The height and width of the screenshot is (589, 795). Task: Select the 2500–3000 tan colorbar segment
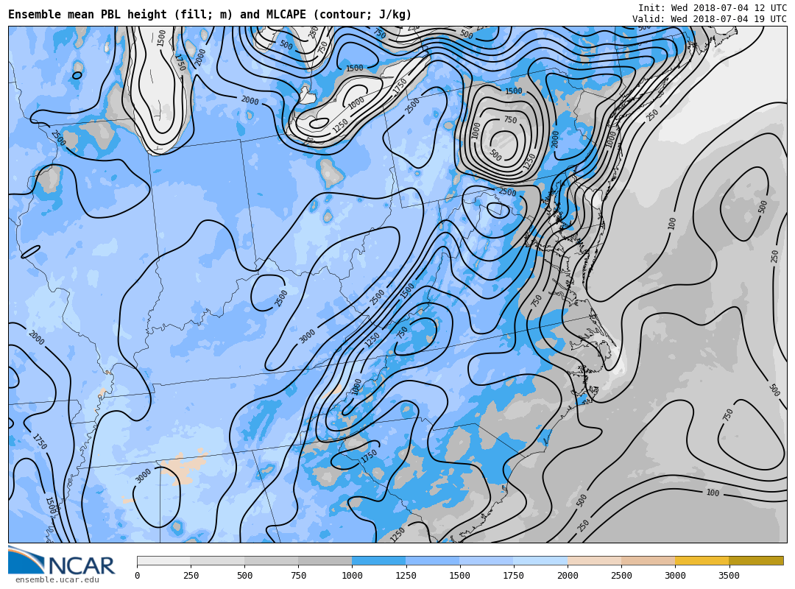coord(648,560)
